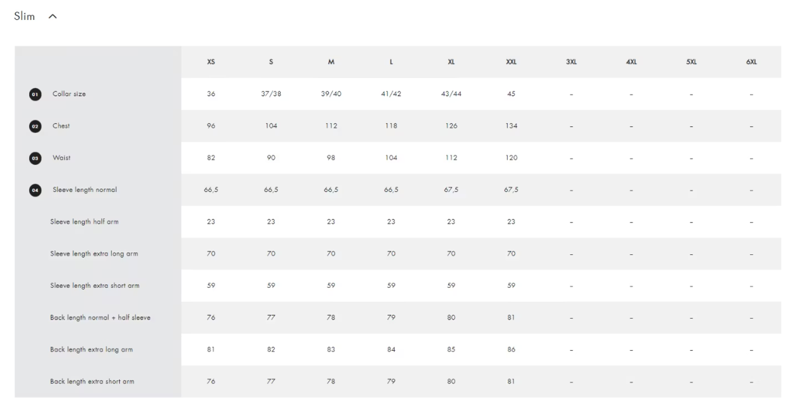Screen dimensions: 797x401
Task: Click the Chest row label
Action: pos(61,126)
